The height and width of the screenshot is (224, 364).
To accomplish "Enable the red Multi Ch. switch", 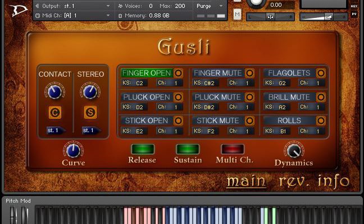I will (x=233, y=149).
